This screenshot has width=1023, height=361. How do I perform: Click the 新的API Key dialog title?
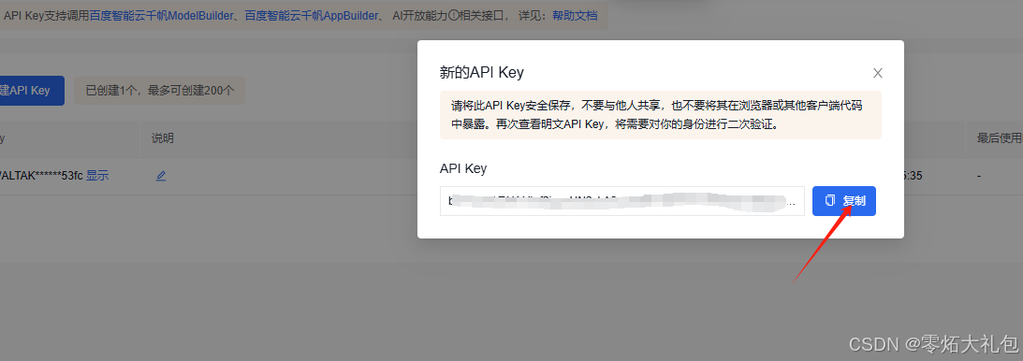481,72
